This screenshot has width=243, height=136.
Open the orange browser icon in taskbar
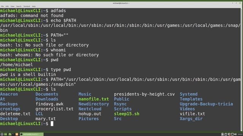click(17, 134)
